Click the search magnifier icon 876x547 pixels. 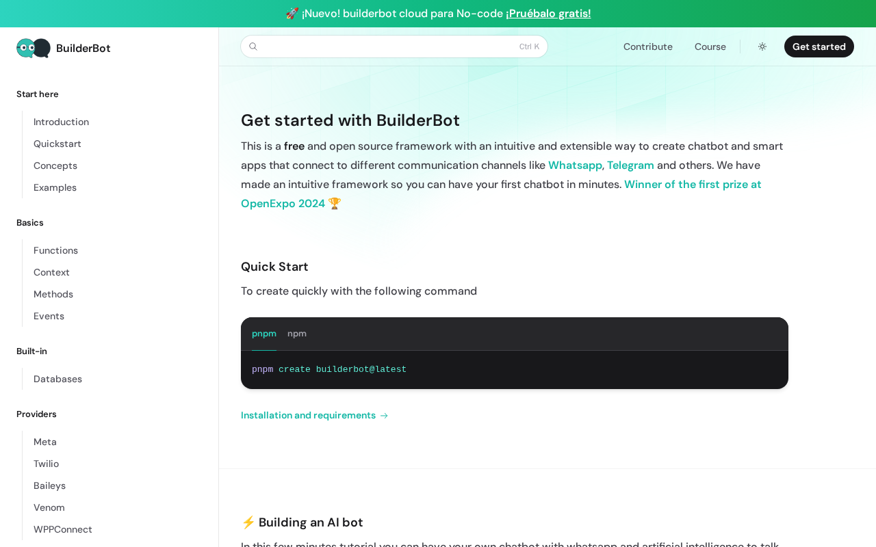253,46
